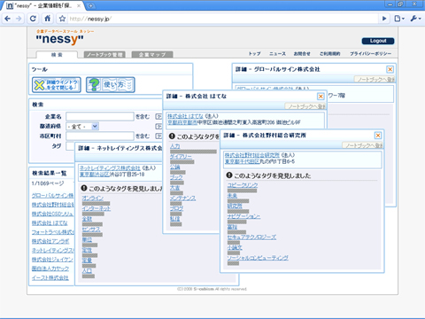Click 東京都渋谷区 address link
The width and height of the screenshot is (425, 319).
point(95,175)
